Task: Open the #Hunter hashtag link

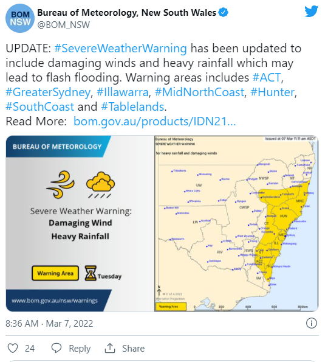Action: pyautogui.click(x=273, y=92)
